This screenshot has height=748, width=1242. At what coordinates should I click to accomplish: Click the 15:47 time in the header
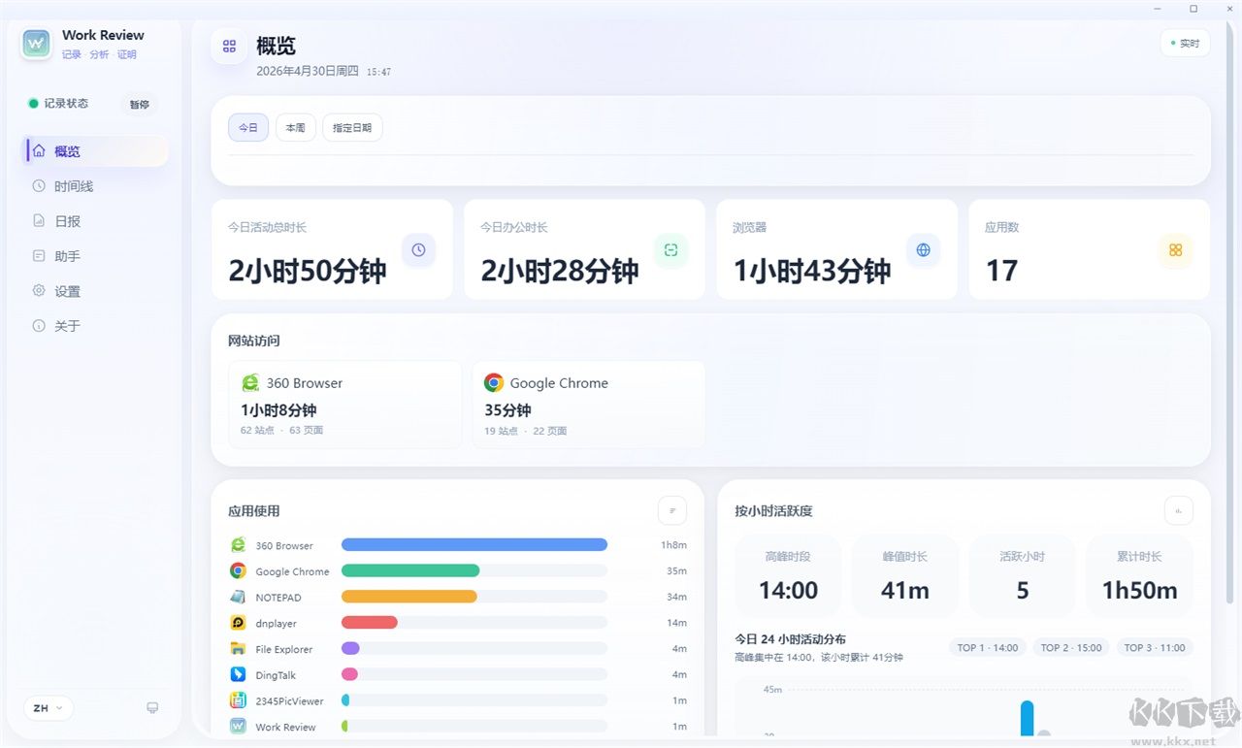tap(378, 72)
